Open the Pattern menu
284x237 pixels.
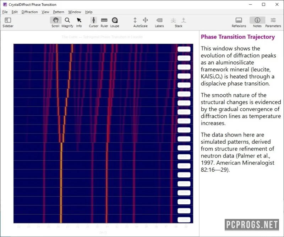(x=59, y=12)
